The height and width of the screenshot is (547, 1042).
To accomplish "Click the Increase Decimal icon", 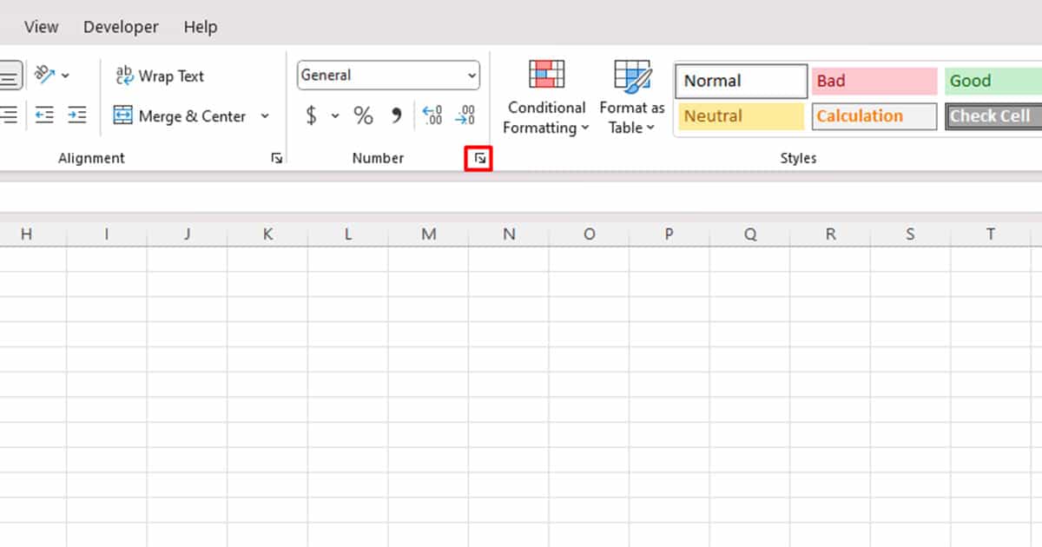I will pos(432,114).
